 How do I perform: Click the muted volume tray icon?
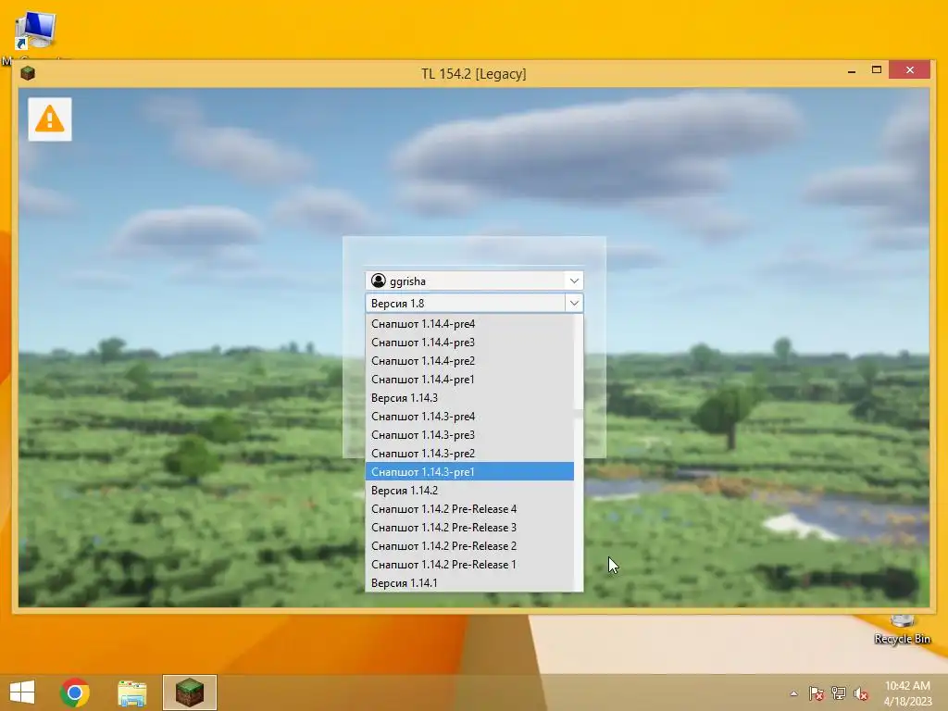click(861, 693)
